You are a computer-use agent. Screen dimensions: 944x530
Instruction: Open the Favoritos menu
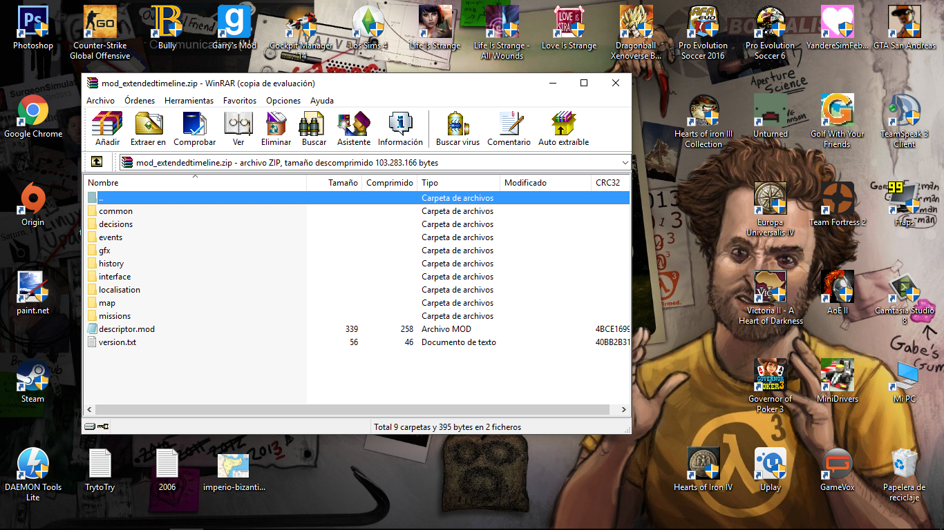tap(240, 100)
